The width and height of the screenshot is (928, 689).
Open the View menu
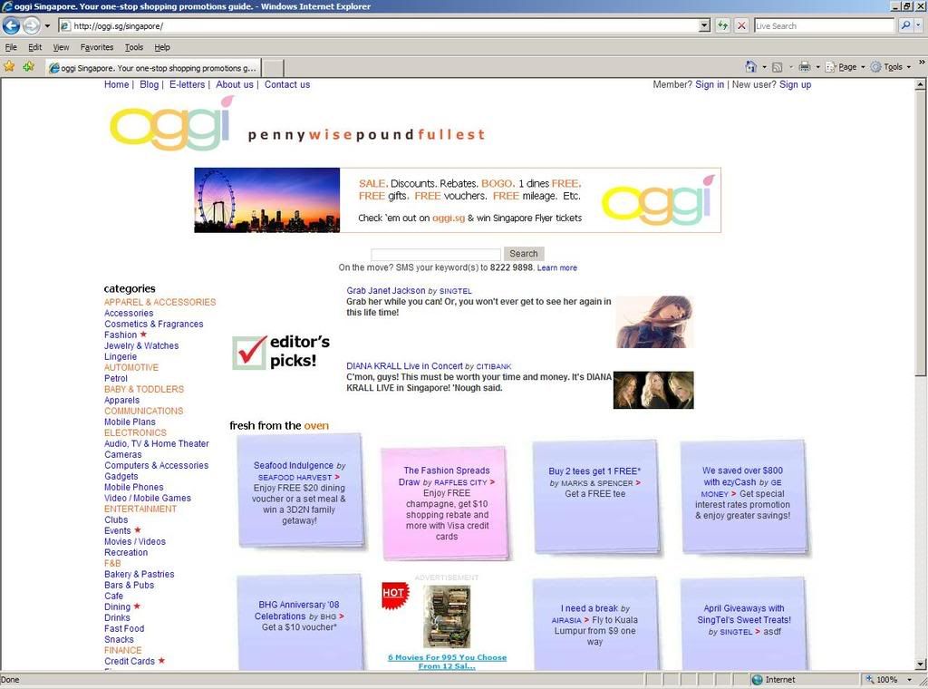[61, 47]
